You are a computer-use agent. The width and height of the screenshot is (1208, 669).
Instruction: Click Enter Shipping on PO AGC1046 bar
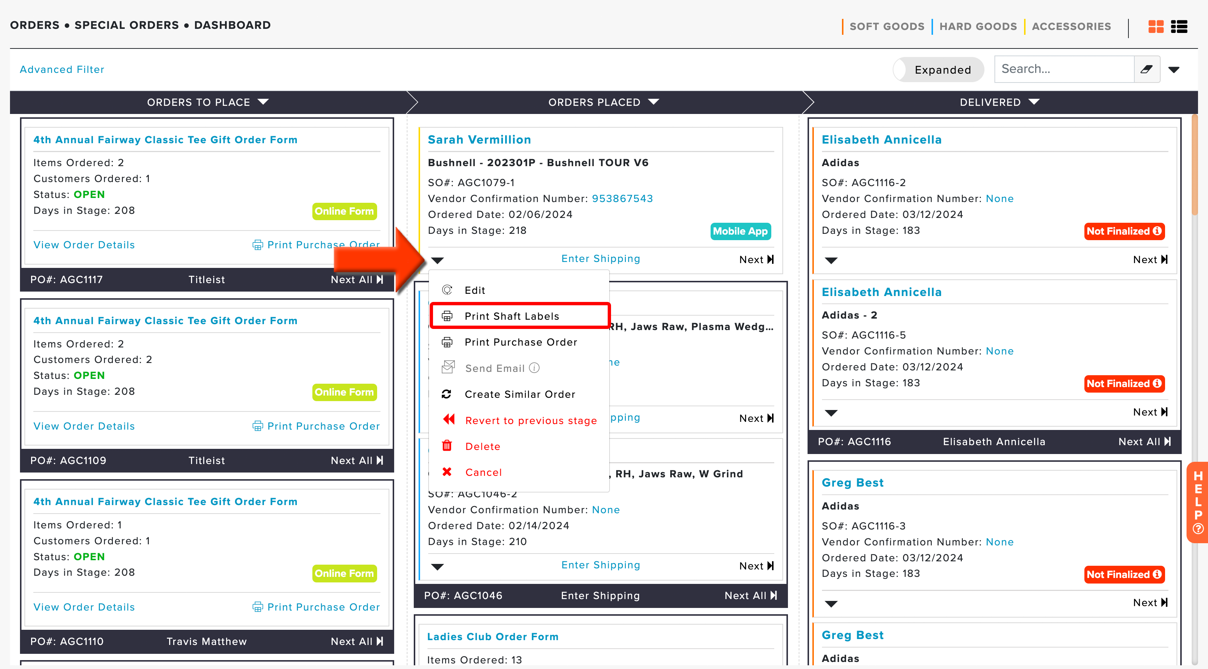coord(600,595)
